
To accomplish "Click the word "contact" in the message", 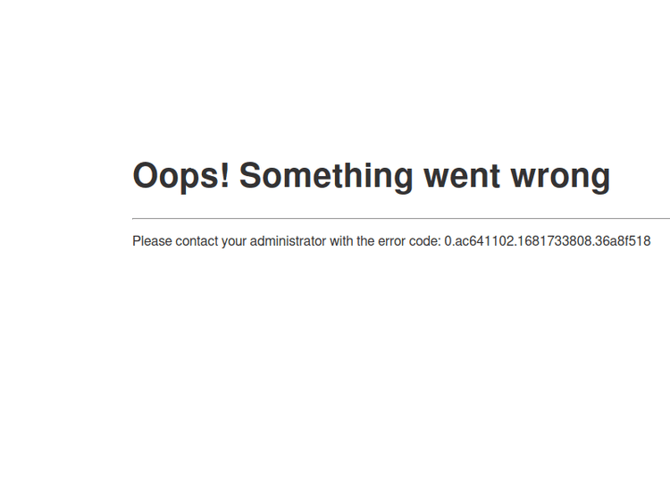I will tap(197, 241).
